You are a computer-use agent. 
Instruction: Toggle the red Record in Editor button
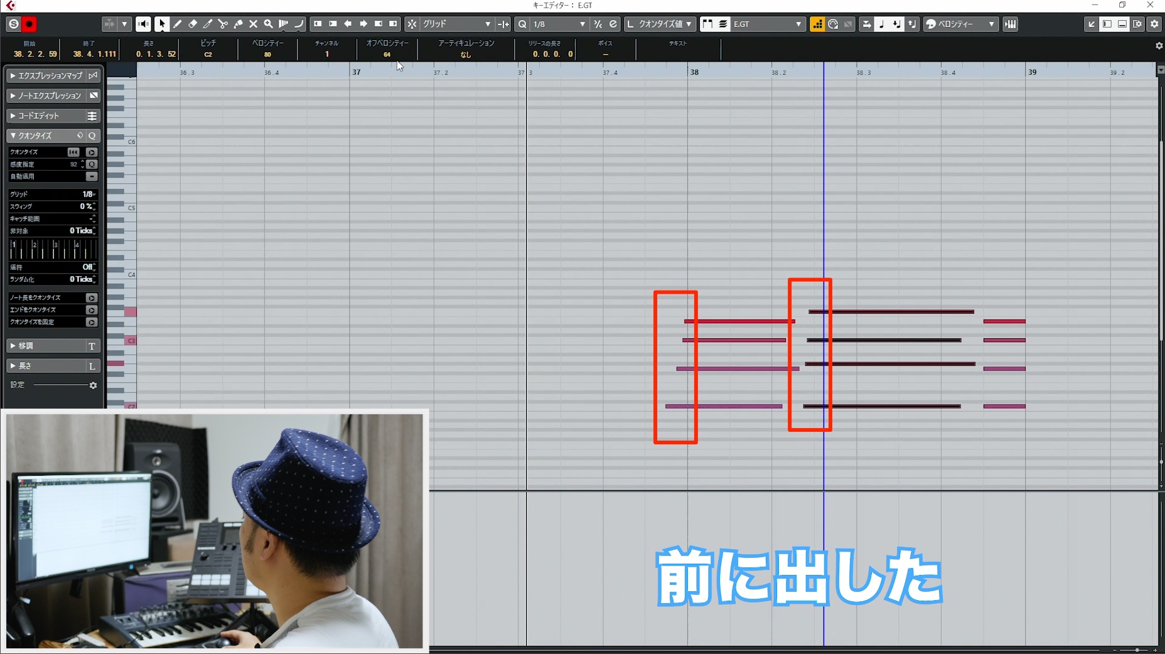click(x=29, y=24)
